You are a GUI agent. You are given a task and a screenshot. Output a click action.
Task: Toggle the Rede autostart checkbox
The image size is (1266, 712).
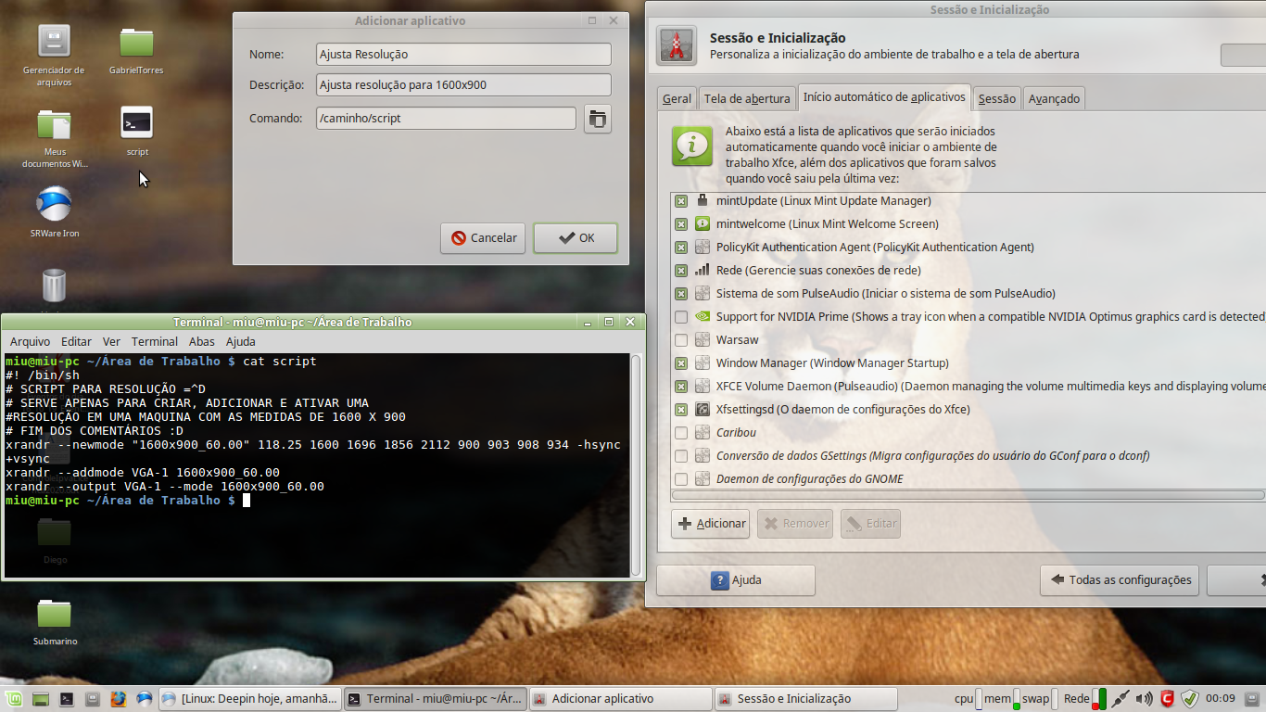(x=681, y=271)
